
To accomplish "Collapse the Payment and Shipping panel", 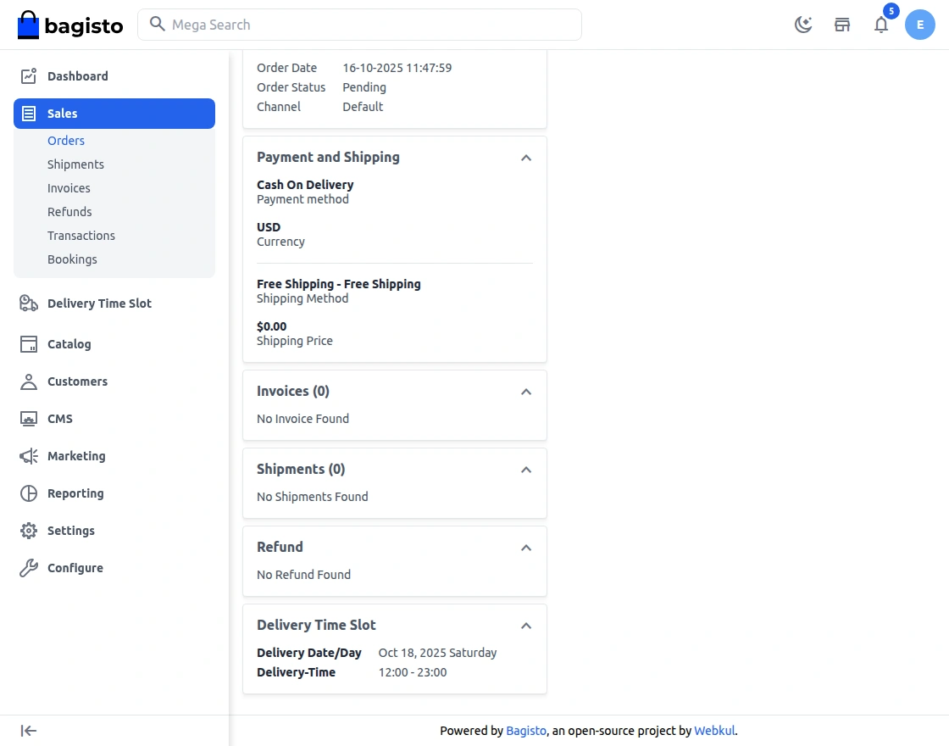I will coord(526,158).
